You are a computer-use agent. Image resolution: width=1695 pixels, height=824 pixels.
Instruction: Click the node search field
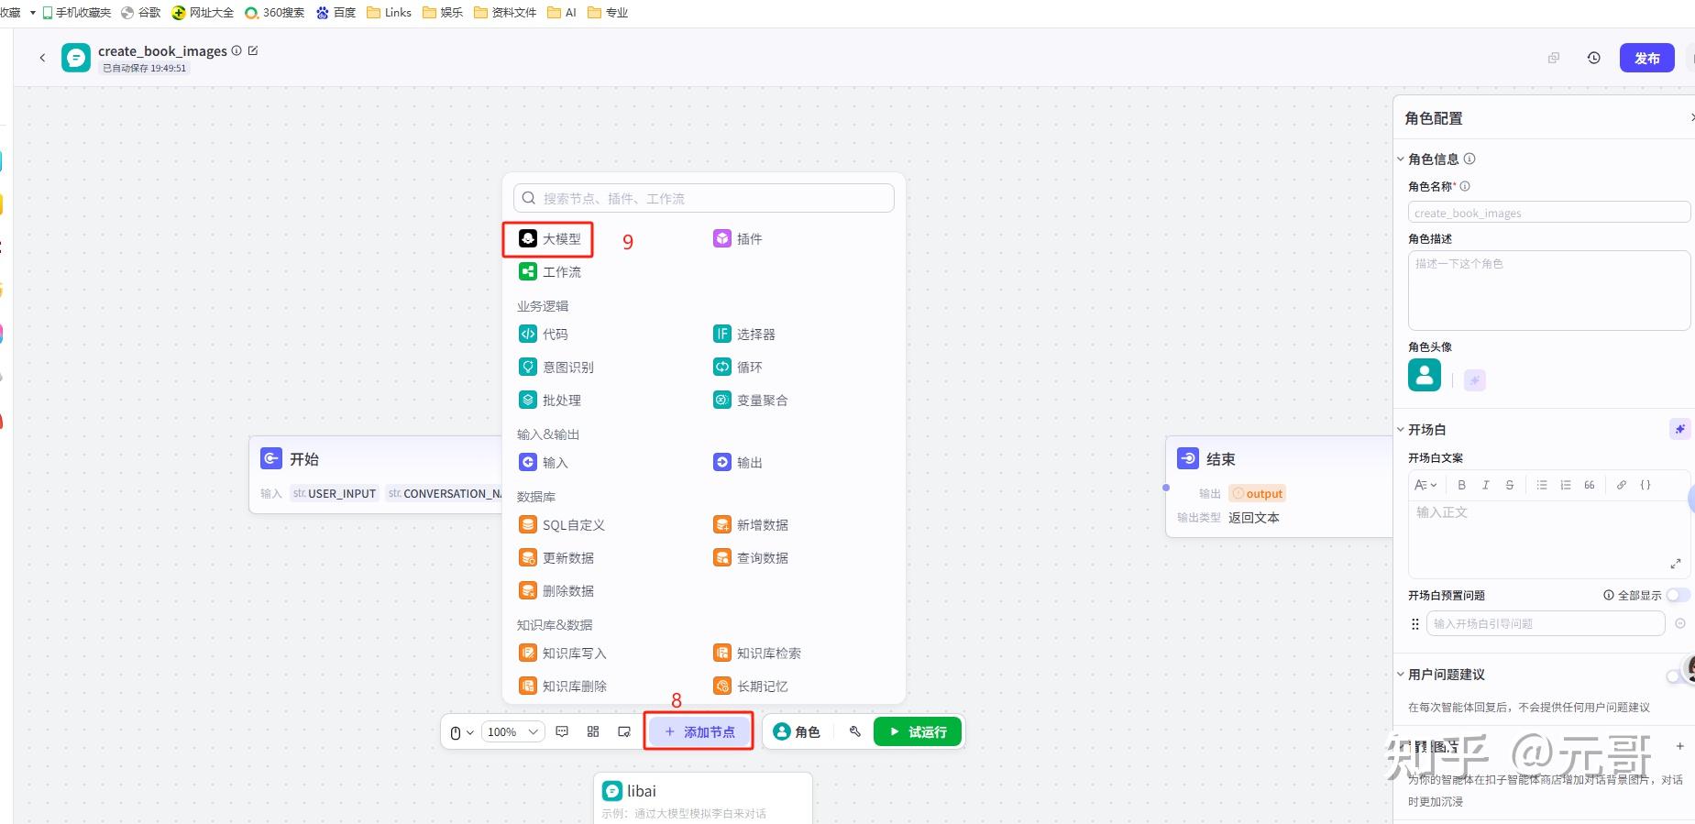(704, 198)
